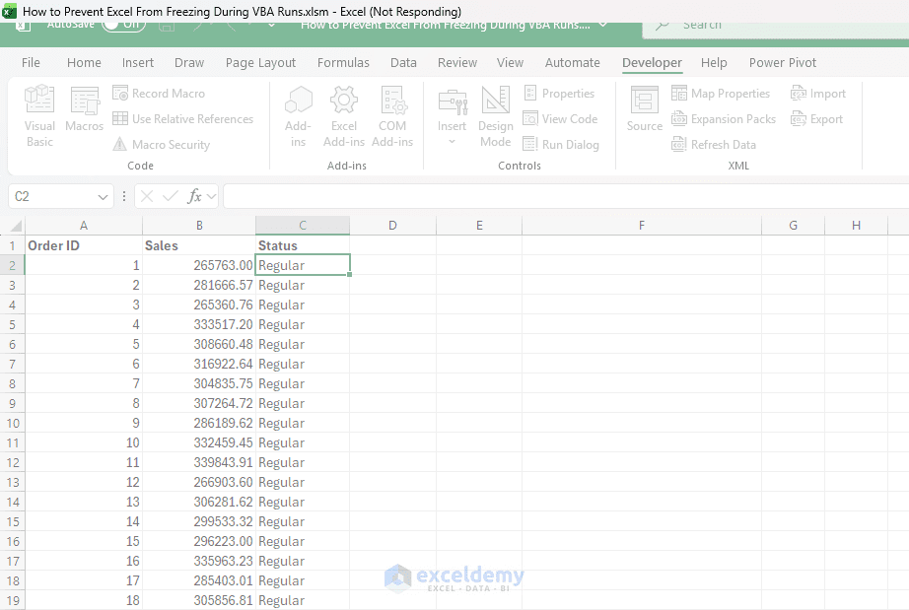Open the file name dropdown in title bar
The width and height of the screenshot is (909, 610).
(x=603, y=25)
